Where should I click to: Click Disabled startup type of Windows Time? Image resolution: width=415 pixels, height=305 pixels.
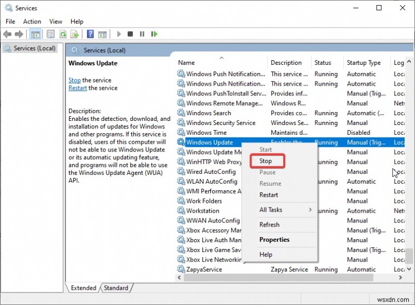358,133
